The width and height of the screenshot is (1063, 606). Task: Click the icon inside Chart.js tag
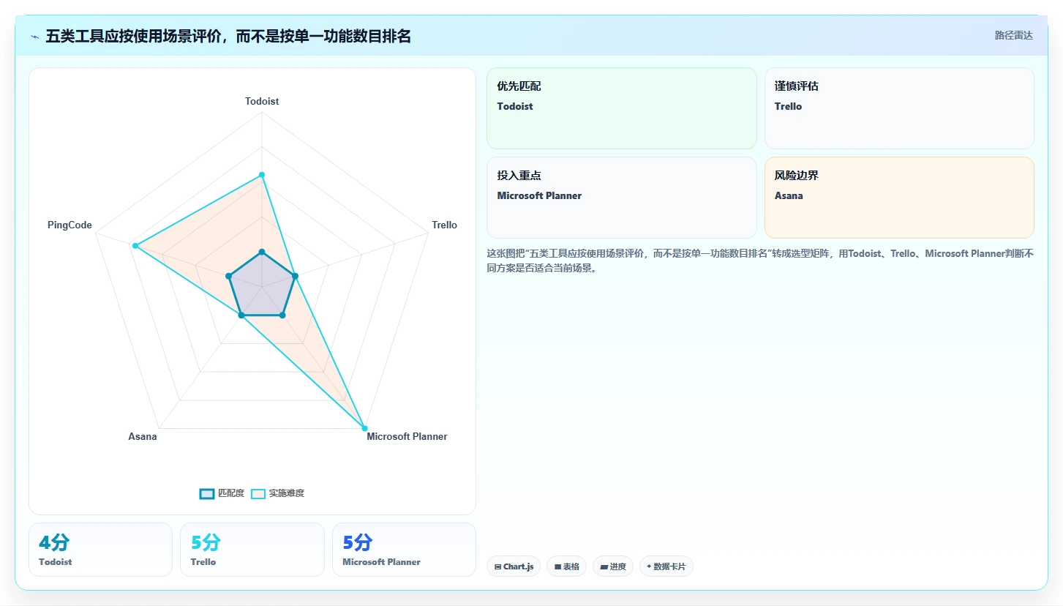tap(497, 566)
